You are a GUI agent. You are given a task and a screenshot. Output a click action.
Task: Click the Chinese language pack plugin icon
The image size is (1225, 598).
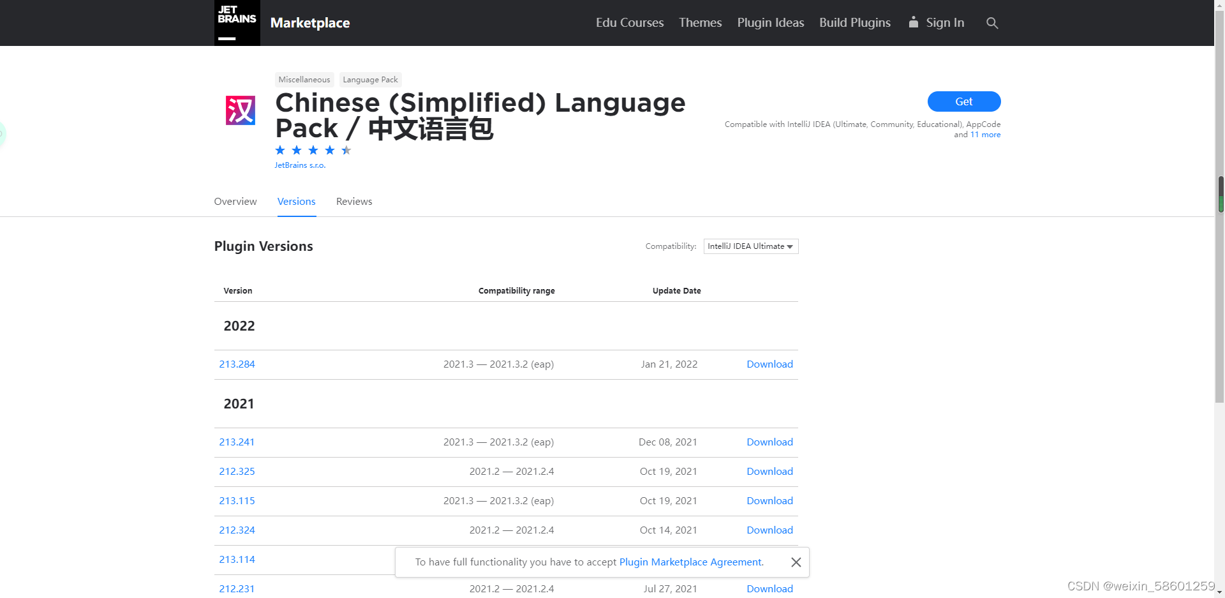coord(241,110)
